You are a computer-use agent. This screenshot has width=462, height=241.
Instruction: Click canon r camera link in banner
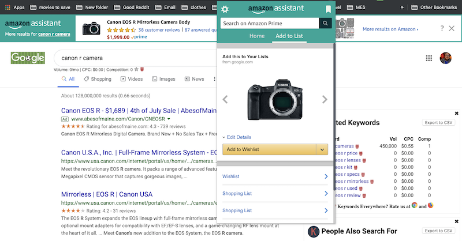click(54, 34)
